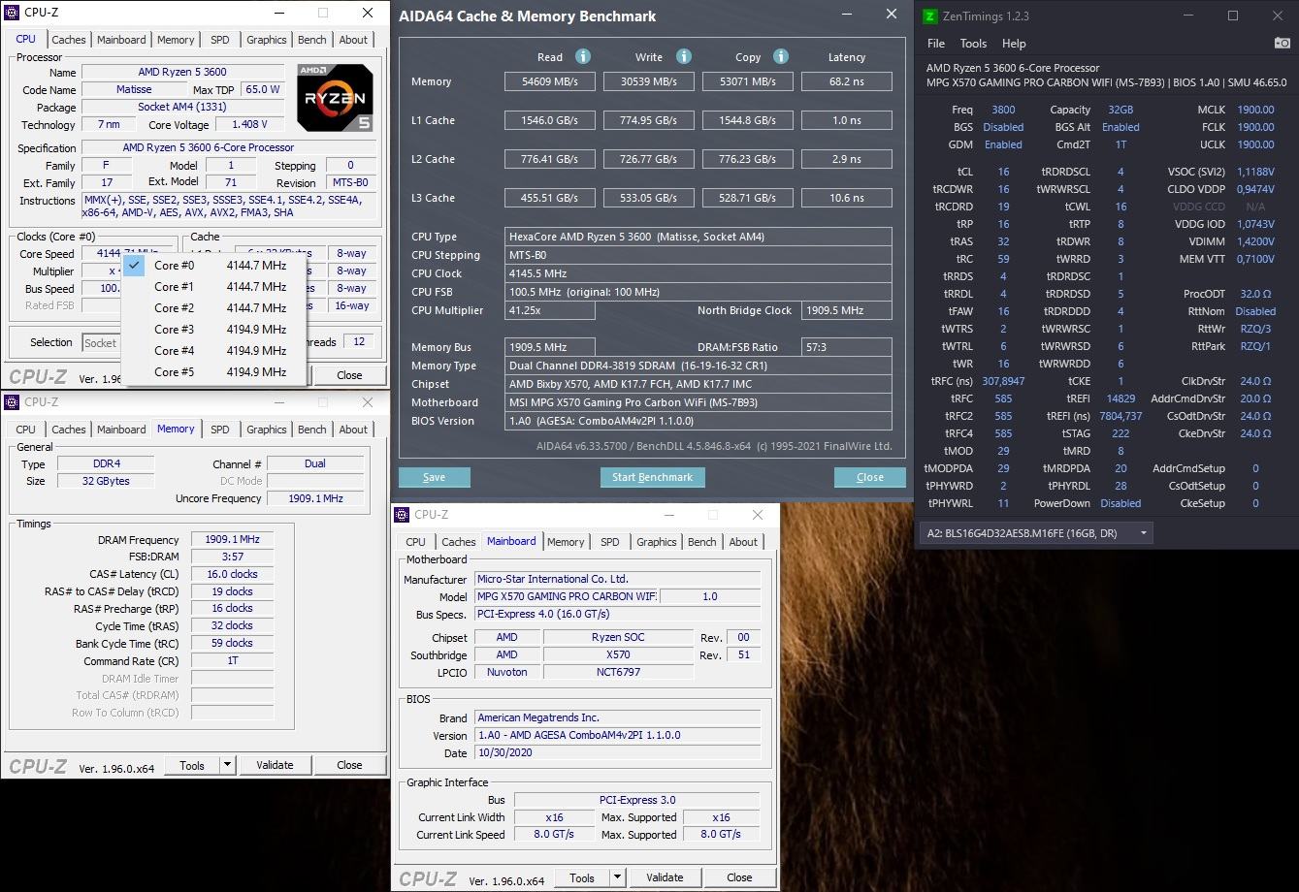Click Save button in AIDA64 benchmark
This screenshot has height=892, width=1299.
(x=435, y=477)
